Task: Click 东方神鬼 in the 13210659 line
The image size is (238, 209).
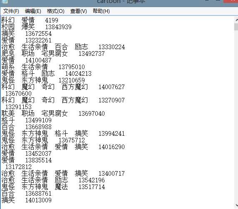Action: pos(35,80)
